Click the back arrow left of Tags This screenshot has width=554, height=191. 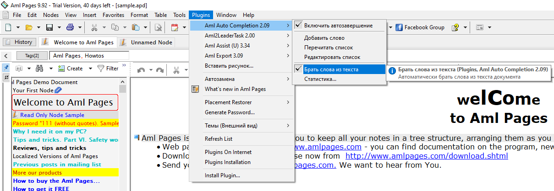pyautogui.click(x=5, y=56)
